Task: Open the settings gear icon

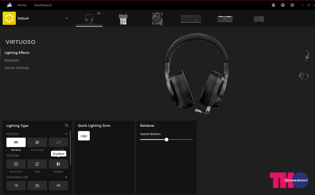Action: point(292,5)
